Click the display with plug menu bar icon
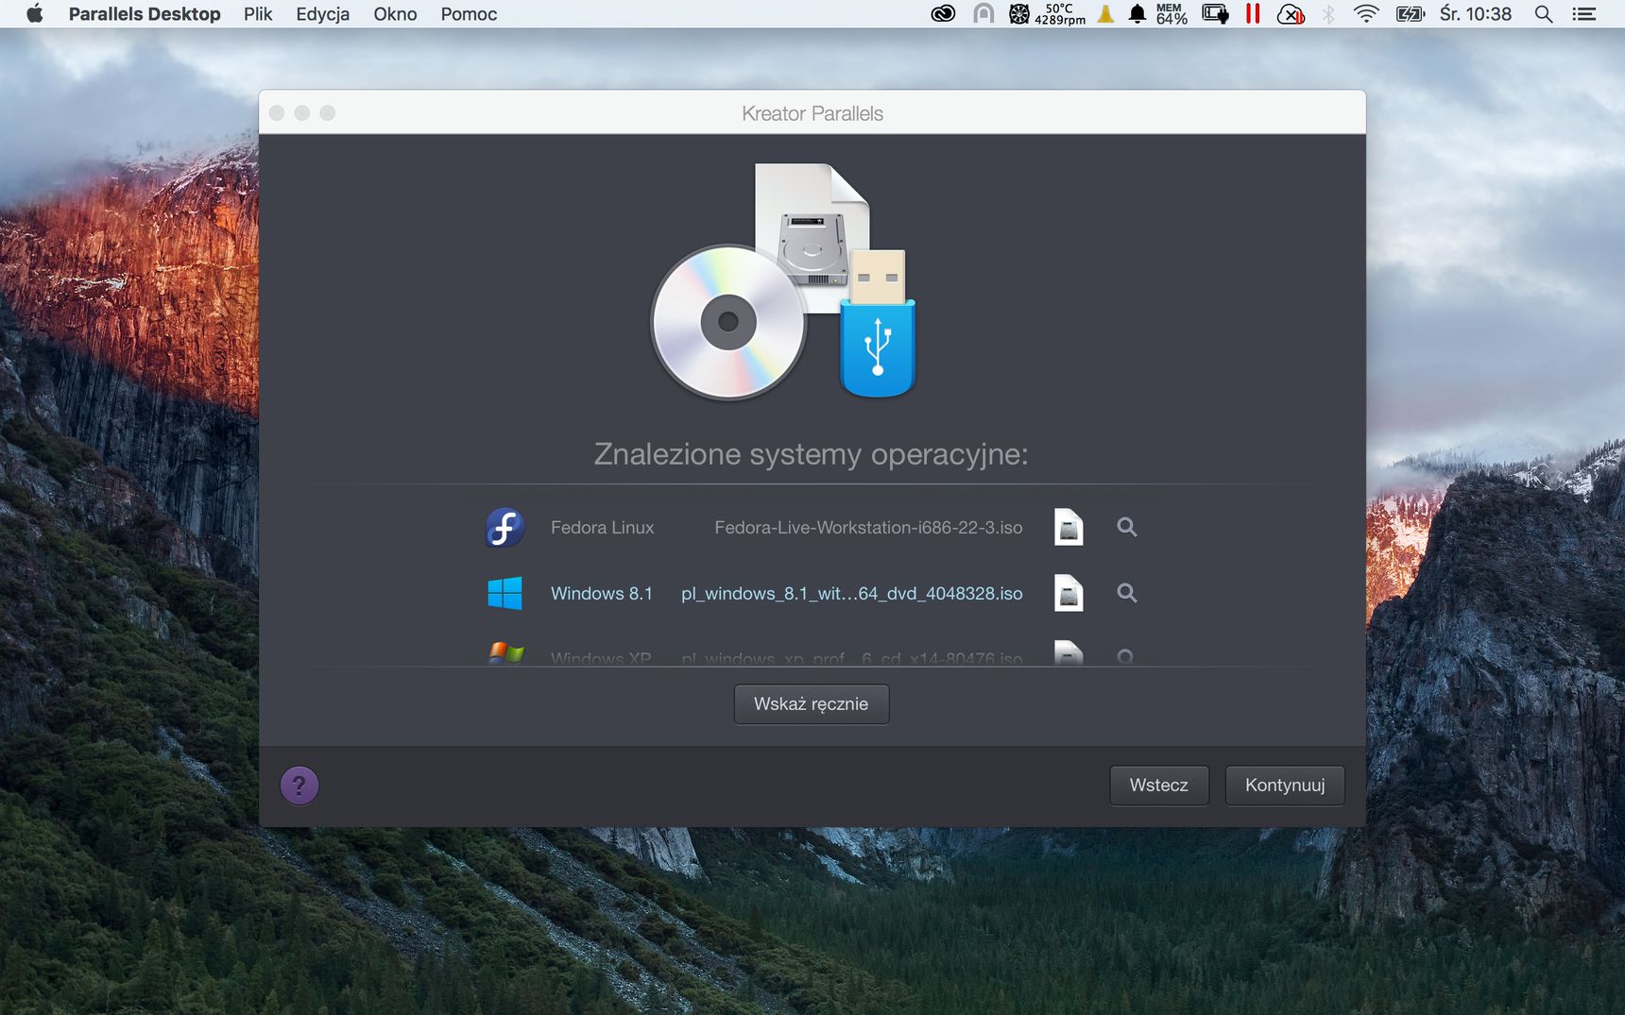 (x=1215, y=14)
